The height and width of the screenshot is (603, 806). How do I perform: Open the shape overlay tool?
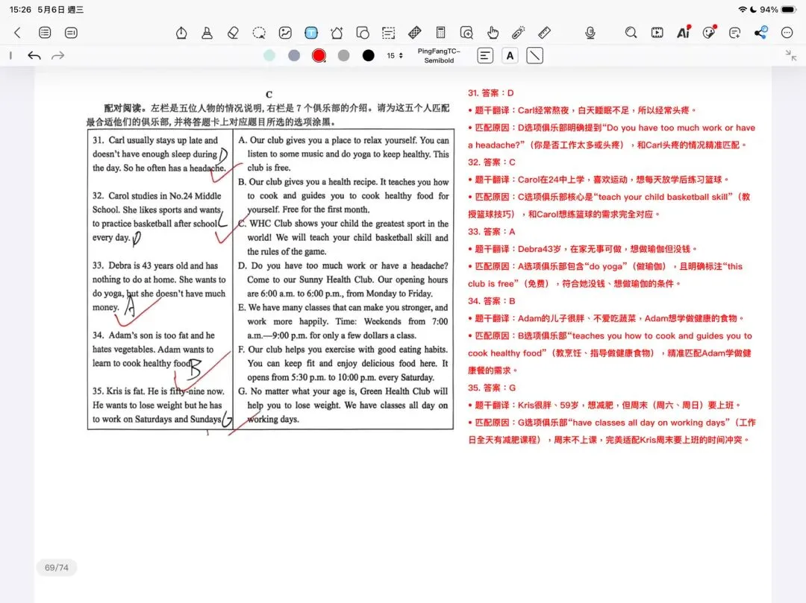tap(363, 33)
